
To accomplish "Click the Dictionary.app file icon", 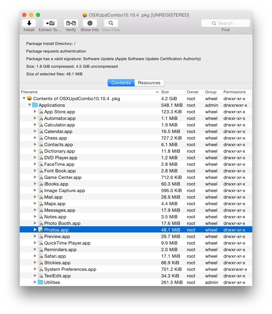I will point(40,151).
